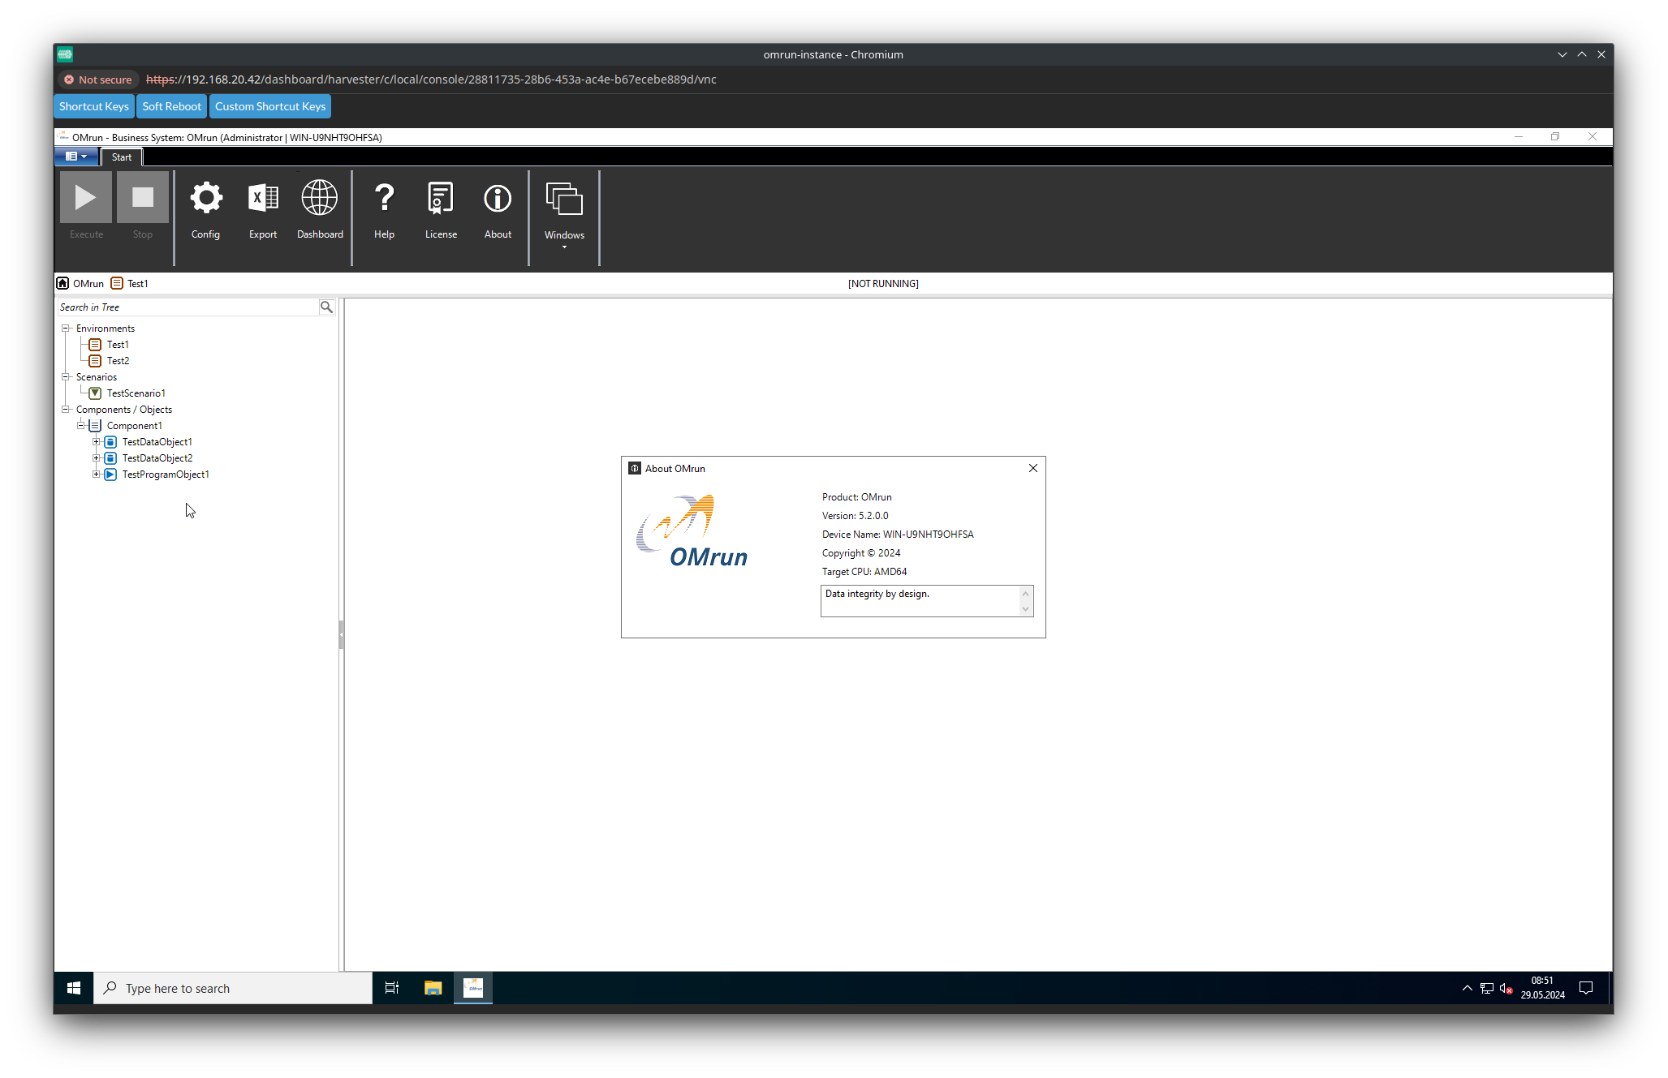Collapse the Environments tree node
The width and height of the screenshot is (1668, 1078).
(x=66, y=329)
